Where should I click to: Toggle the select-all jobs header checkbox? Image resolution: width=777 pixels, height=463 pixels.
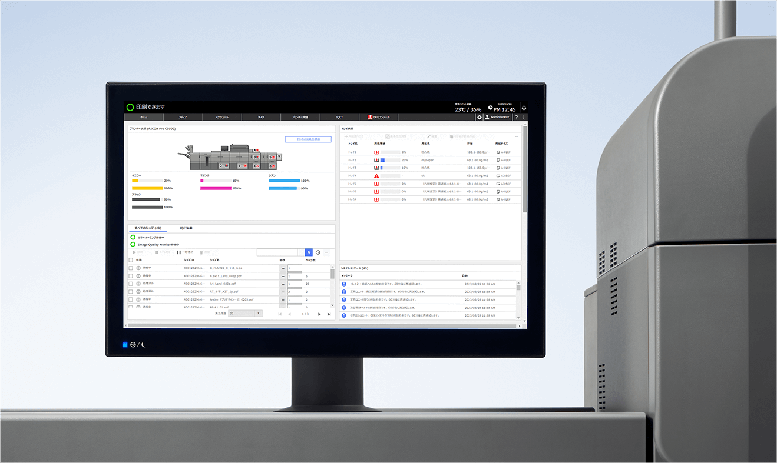pyautogui.click(x=131, y=260)
